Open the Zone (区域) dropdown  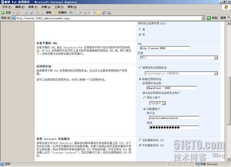(179, 57)
